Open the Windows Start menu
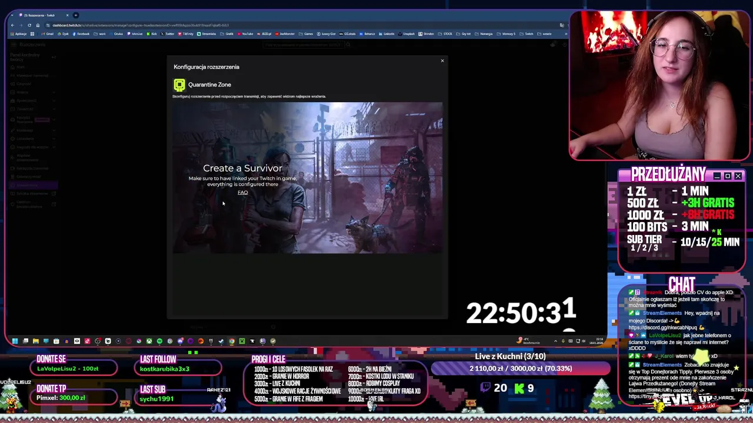The image size is (753, 423). (15, 341)
